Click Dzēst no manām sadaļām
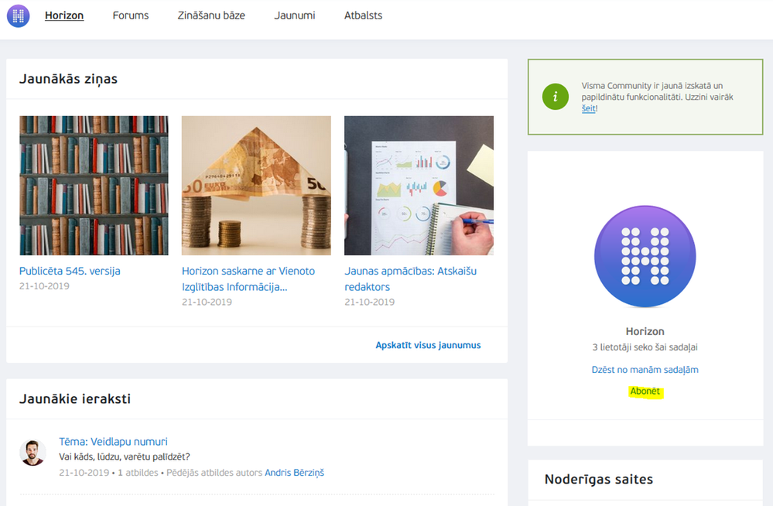The height and width of the screenshot is (506, 773). (645, 369)
